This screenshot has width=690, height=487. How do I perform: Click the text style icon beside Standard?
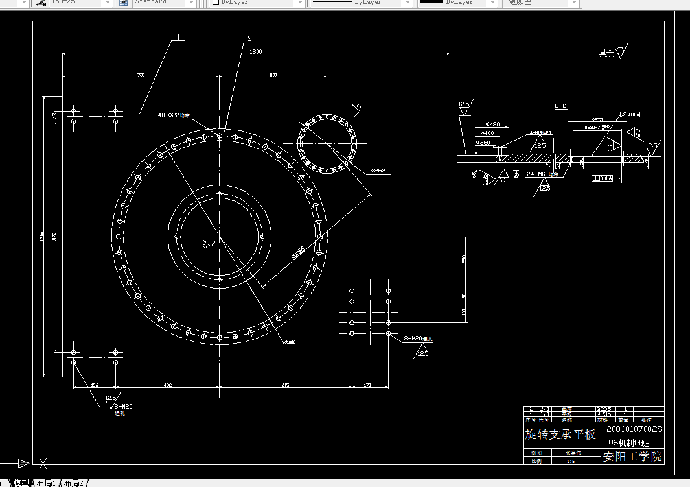(124, 3)
